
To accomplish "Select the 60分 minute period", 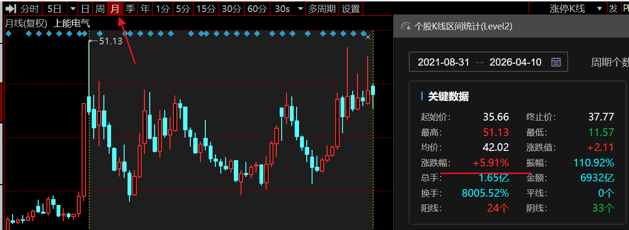I will tap(257, 9).
